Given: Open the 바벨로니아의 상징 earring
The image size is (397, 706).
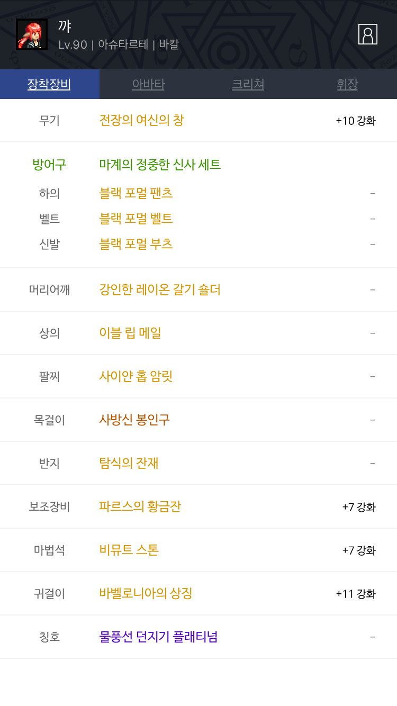Looking at the screenshot, I should 146,593.
